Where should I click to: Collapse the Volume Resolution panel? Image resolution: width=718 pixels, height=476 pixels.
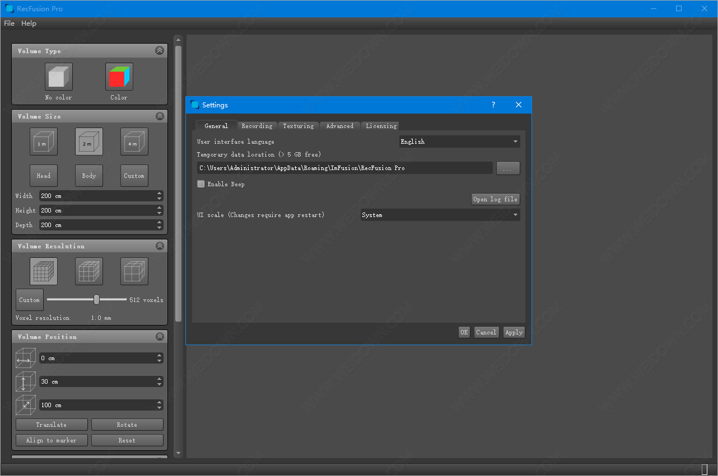[160, 246]
